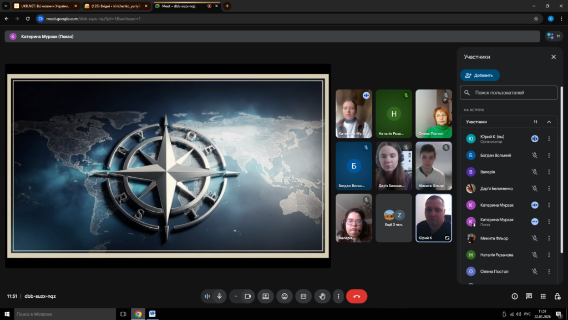Open the activities grid icon
The width and height of the screenshot is (568, 320).
pos(543,297)
